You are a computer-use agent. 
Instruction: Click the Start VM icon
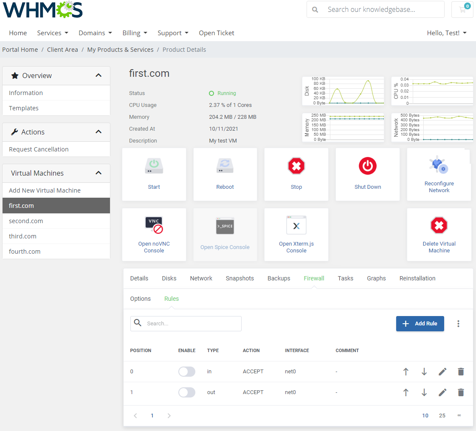(154, 165)
